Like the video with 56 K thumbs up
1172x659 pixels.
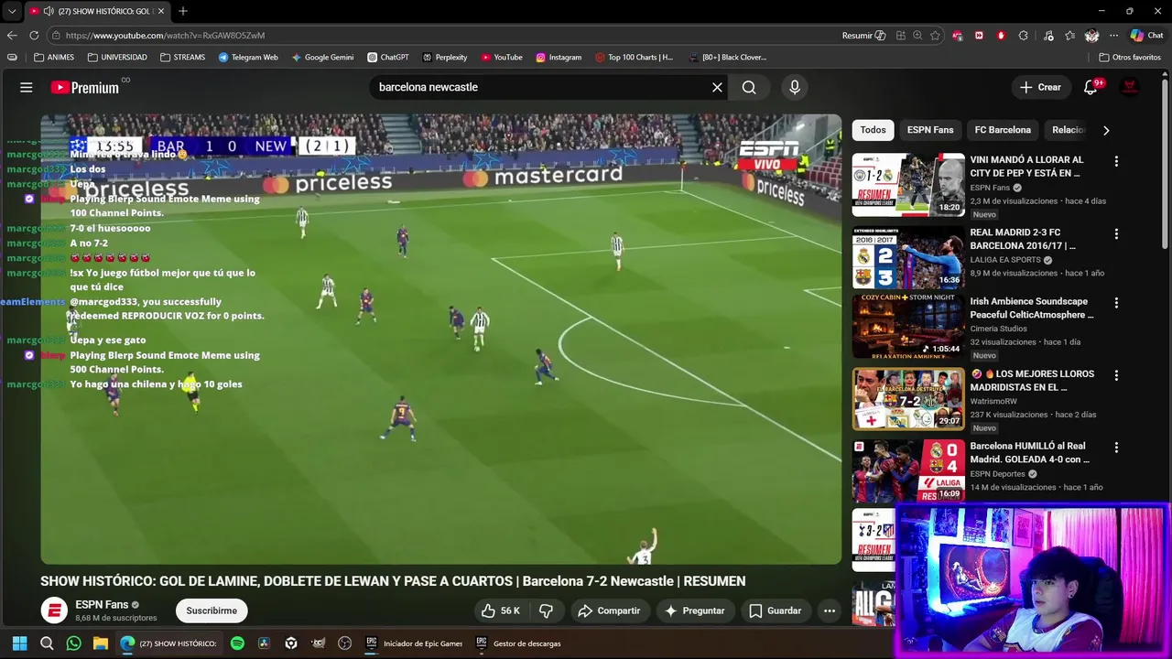pos(500,610)
